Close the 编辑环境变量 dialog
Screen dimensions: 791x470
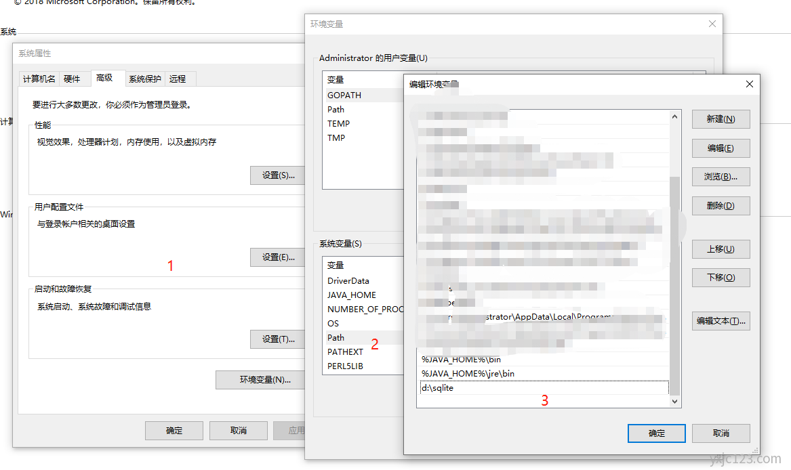(x=750, y=84)
